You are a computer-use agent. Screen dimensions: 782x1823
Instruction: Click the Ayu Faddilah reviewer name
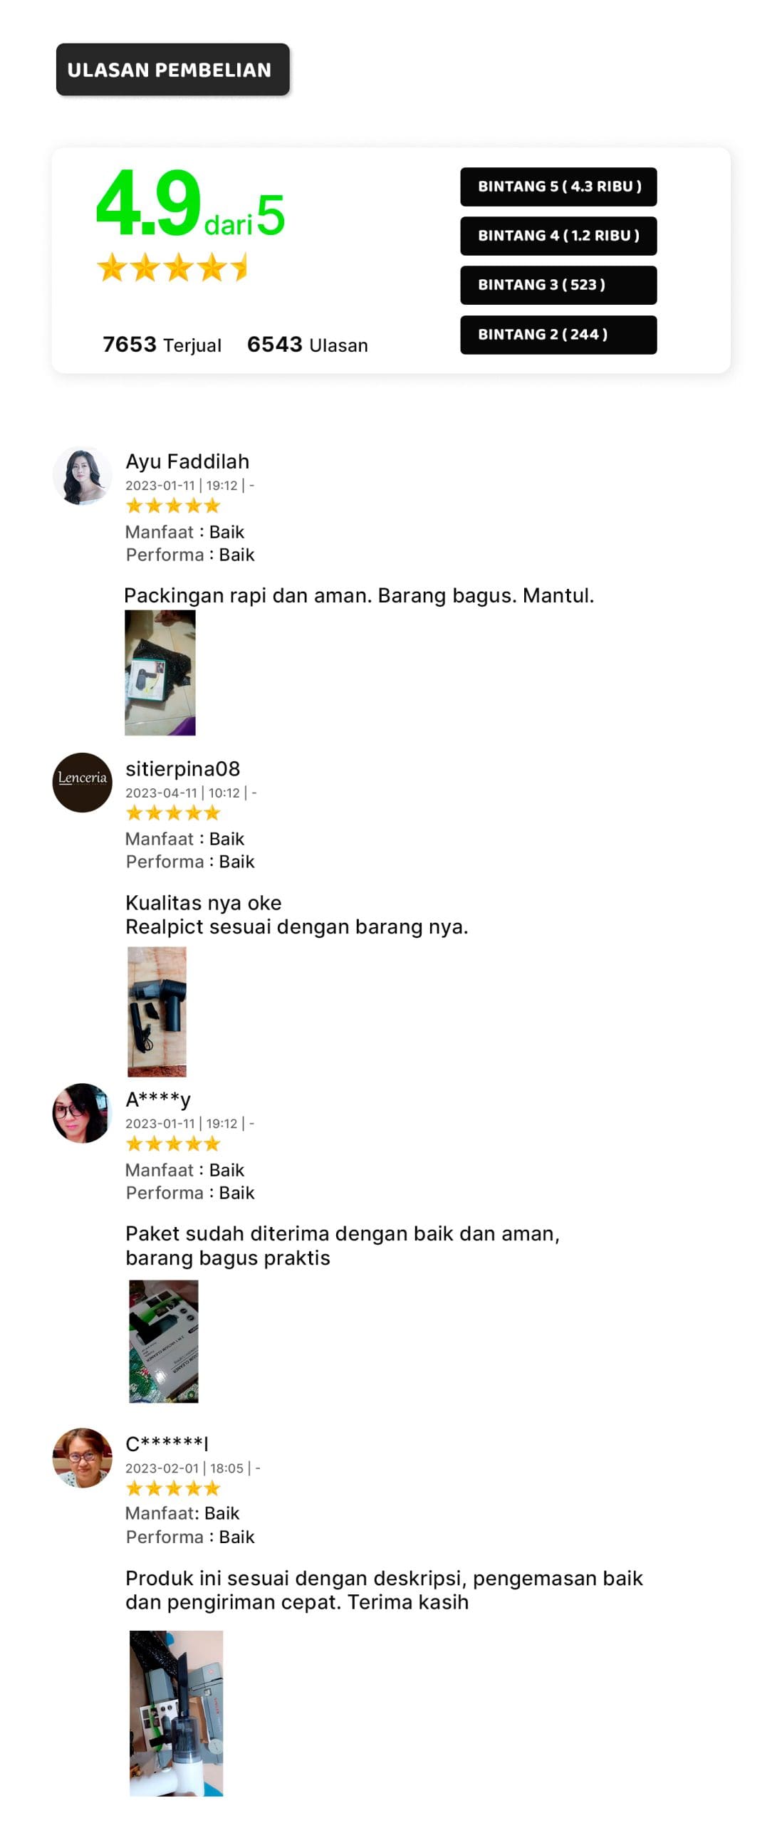[187, 461]
